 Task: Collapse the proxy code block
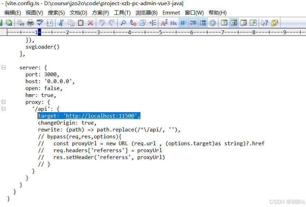point(3,102)
